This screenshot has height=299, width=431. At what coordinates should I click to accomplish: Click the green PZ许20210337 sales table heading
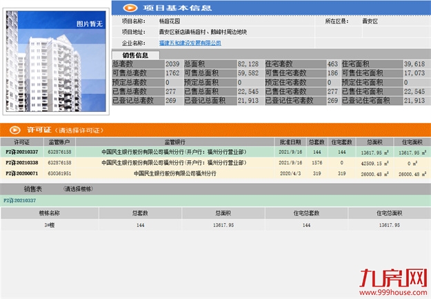click(x=19, y=200)
